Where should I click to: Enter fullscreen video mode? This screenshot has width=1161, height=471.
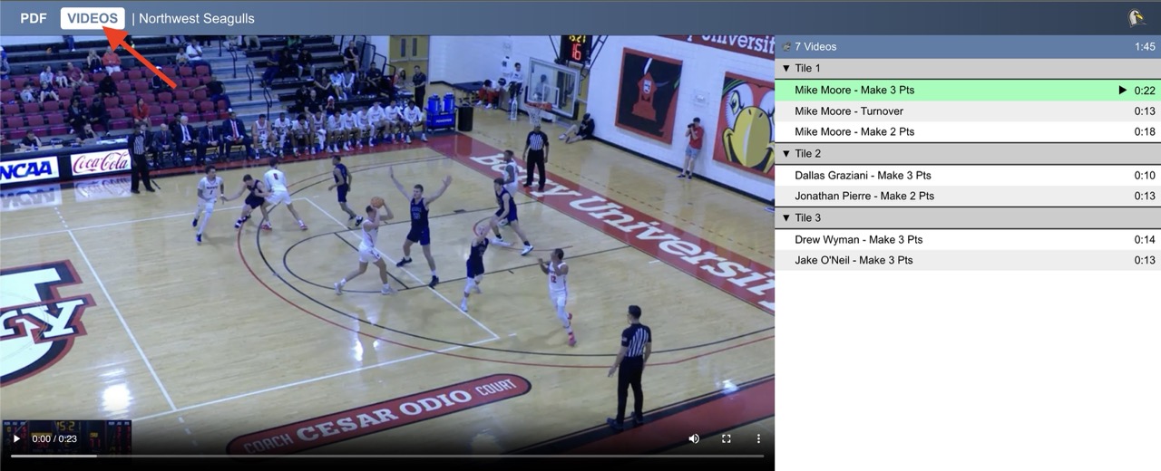pyautogui.click(x=727, y=438)
